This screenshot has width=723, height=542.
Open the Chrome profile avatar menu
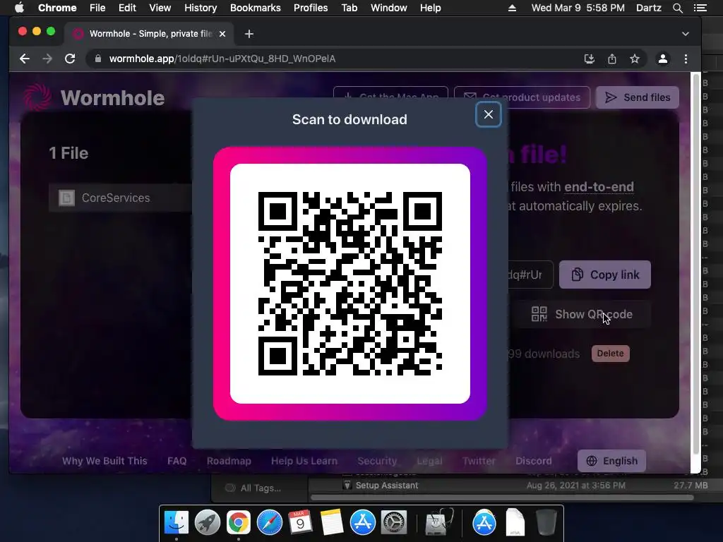point(662,59)
